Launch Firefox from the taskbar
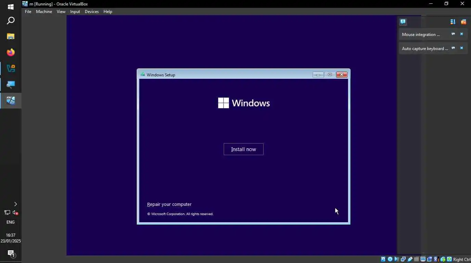The width and height of the screenshot is (471, 263). point(11,52)
